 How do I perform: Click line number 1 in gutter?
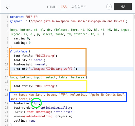pos(7,17)
